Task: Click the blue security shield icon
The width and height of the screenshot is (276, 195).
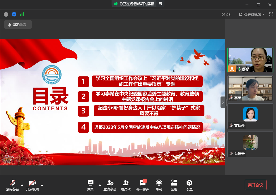Action: click(14, 14)
